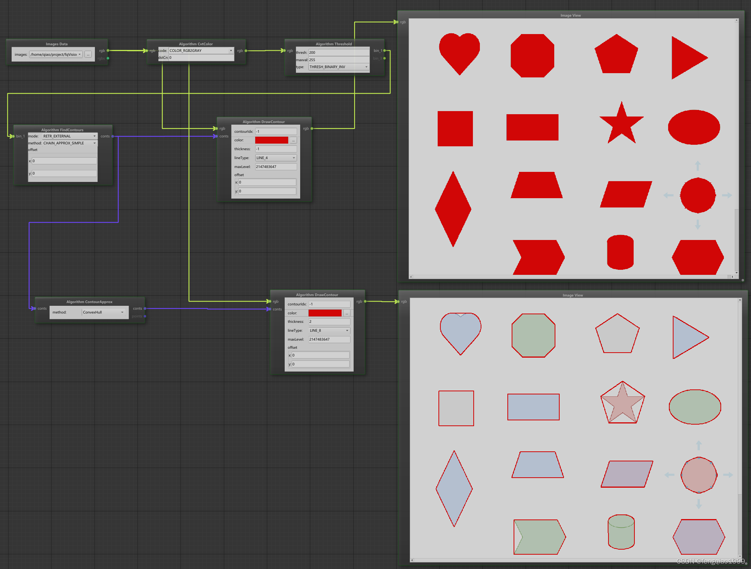This screenshot has height=569, width=751.
Task: Click the points output port on ContourApprox node
Action: point(145,316)
